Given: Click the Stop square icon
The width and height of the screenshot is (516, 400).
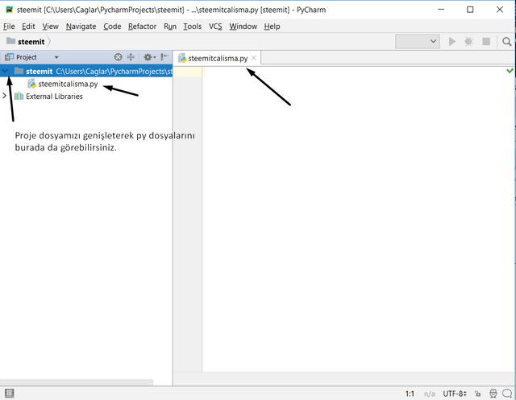Looking at the screenshot, I should [x=486, y=41].
